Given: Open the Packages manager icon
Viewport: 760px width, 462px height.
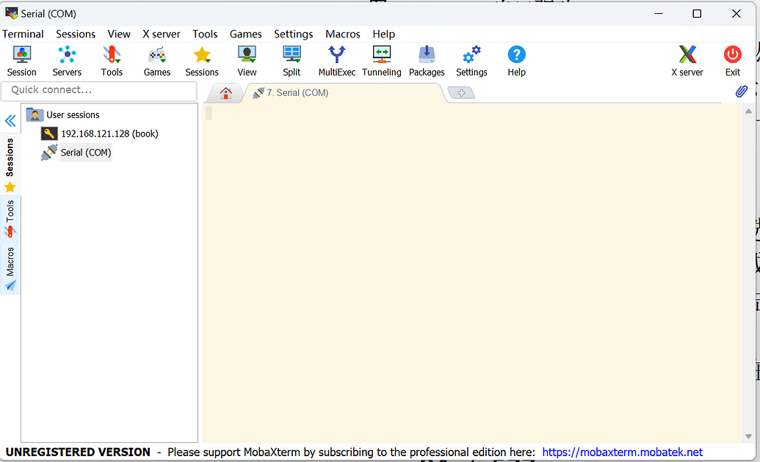Looking at the screenshot, I should 427,61.
